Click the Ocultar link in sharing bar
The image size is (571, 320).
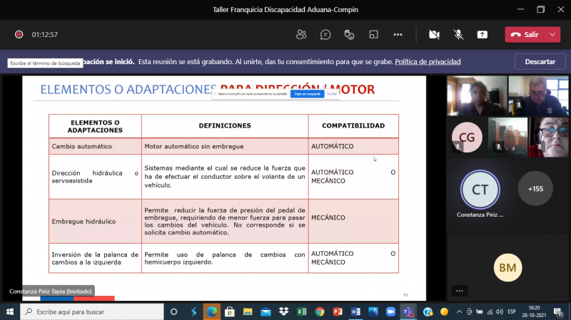point(332,94)
